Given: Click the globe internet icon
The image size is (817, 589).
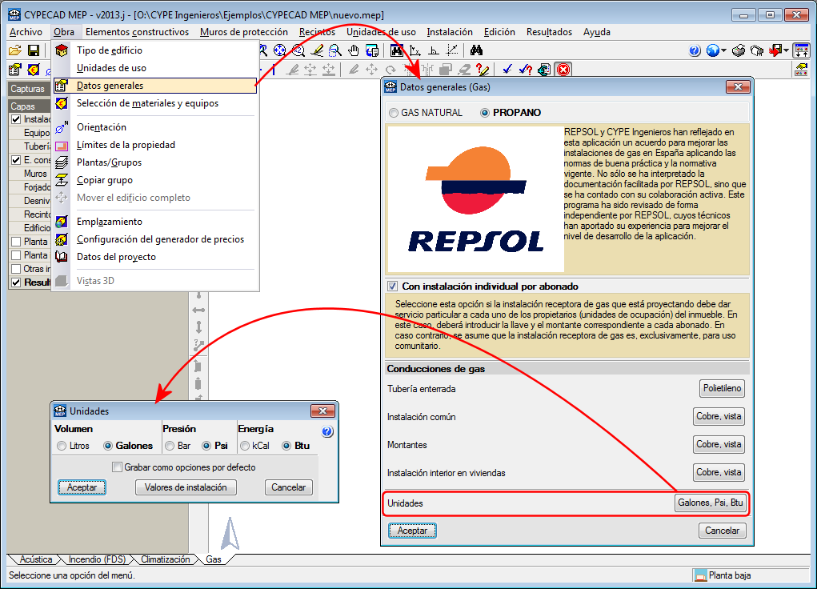Looking at the screenshot, I should tap(713, 50).
